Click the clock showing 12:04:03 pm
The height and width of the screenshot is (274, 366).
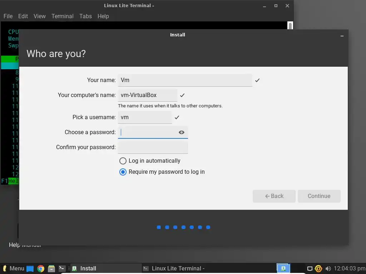(350, 268)
